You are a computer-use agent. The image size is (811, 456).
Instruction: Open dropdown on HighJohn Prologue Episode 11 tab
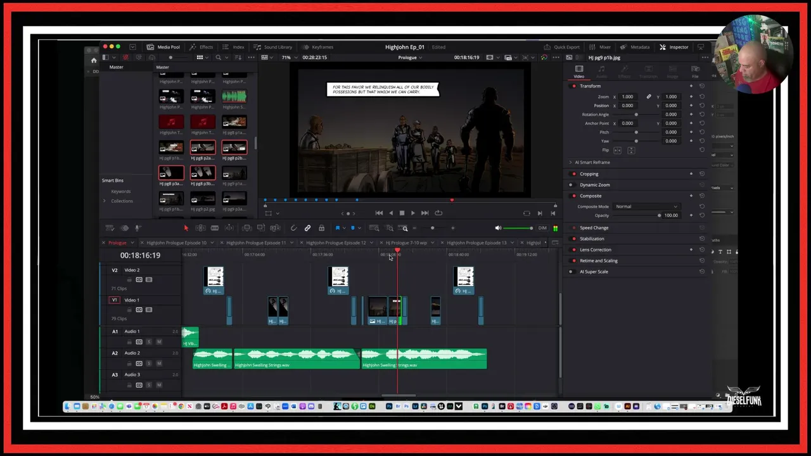(291, 243)
